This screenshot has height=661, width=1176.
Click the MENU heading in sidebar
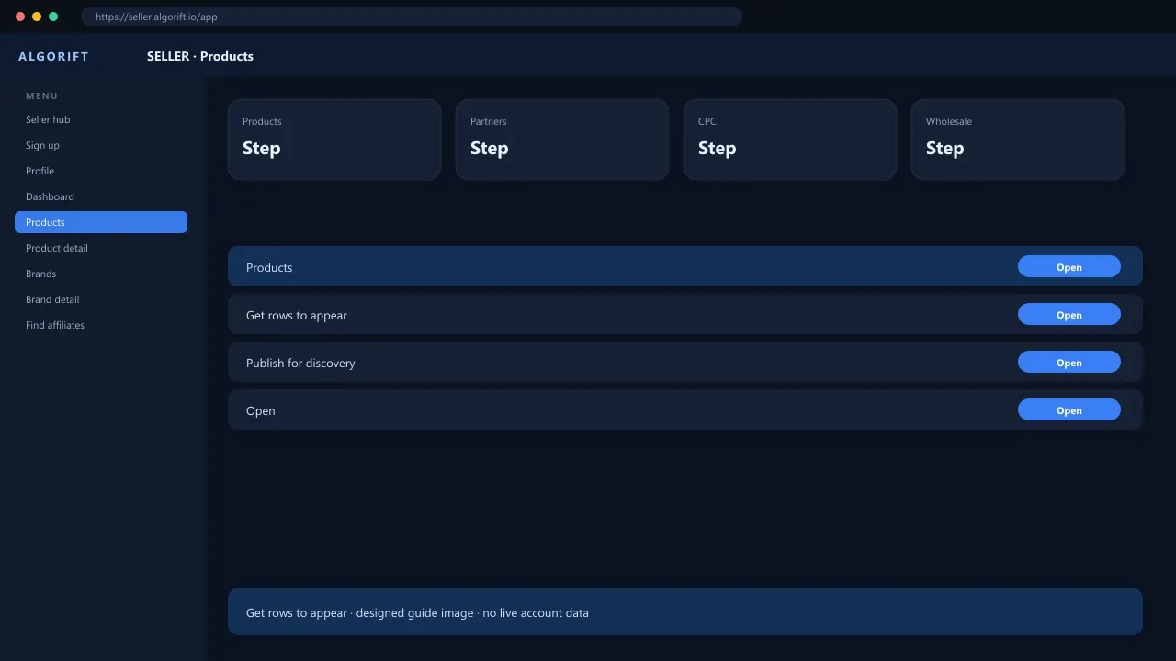click(x=41, y=95)
